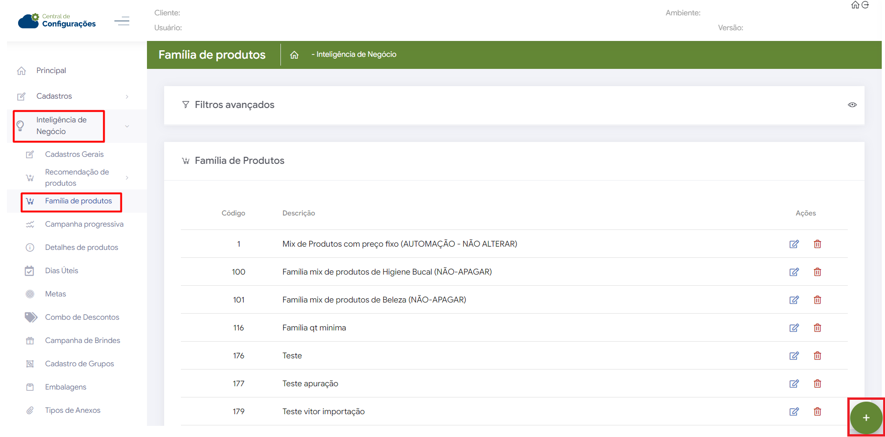Go to the Principal page
The image size is (885, 437).
pyautogui.click(x=51, y=71)
